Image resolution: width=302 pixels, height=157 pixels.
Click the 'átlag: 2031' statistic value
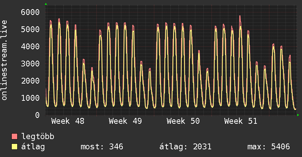click(x=185, y=147)
